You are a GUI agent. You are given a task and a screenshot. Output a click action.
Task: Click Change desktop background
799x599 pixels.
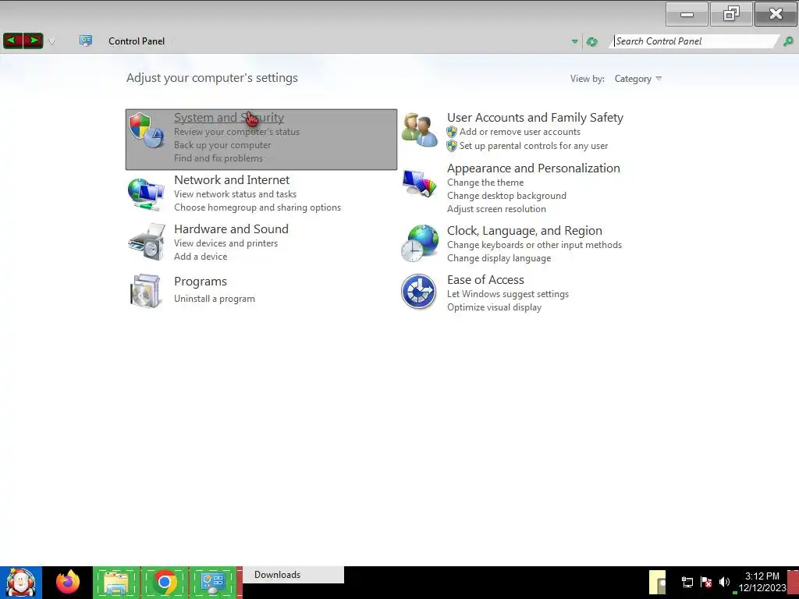click(x=506, y=196)
